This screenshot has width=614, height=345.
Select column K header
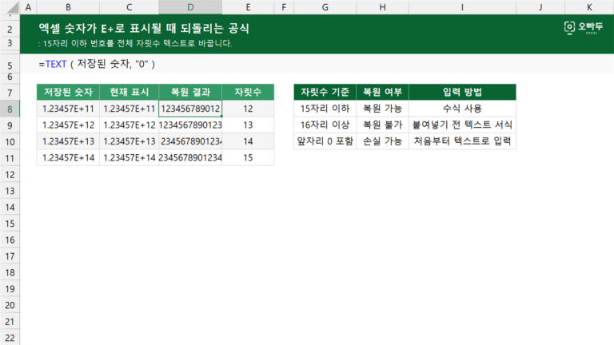click(589, 7)
